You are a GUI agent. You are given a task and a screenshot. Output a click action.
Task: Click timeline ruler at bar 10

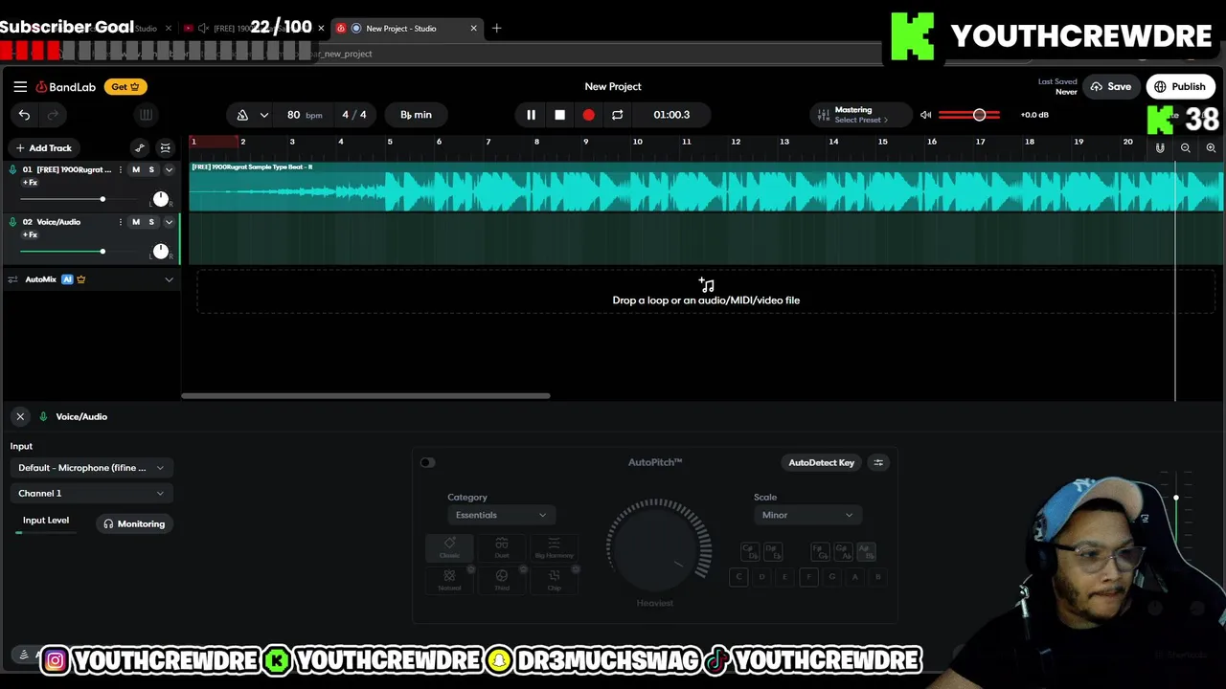pyautogui.click(x=637, y=143)
